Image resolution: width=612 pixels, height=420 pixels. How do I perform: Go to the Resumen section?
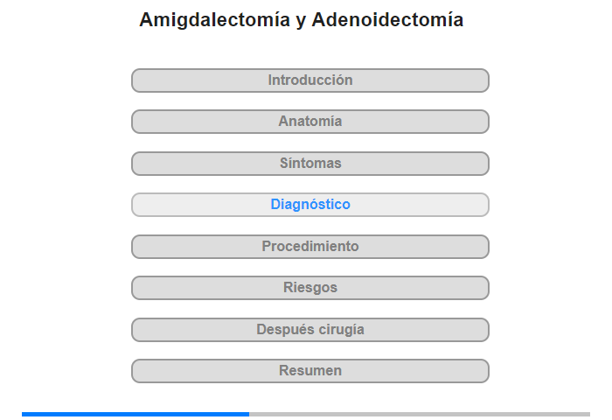click(309, 371)
